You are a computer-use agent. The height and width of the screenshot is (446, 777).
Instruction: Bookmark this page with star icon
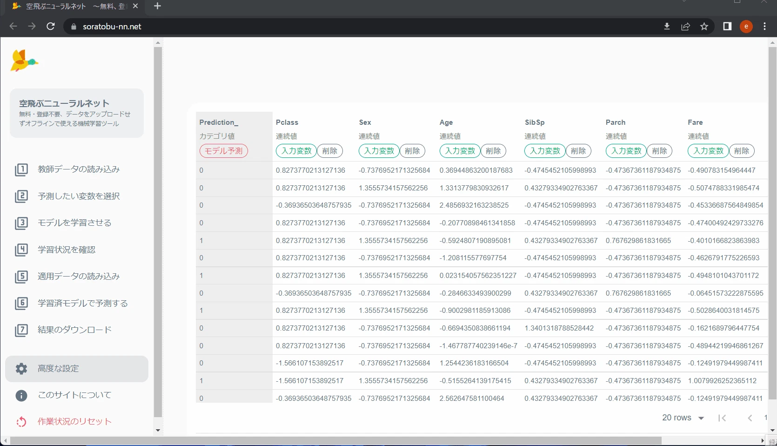(x=704, y=27)
